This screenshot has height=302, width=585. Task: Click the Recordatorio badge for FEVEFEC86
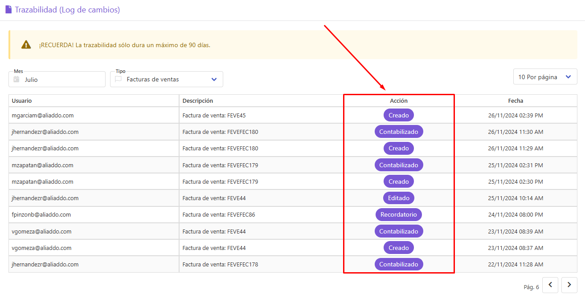click(x=399, y=214)
